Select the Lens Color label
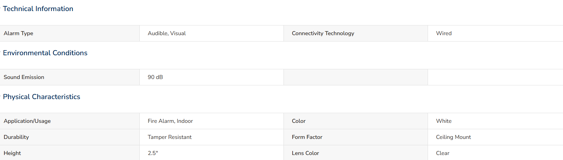The width and height of the screenshot is (563, 160). point(305,153)
